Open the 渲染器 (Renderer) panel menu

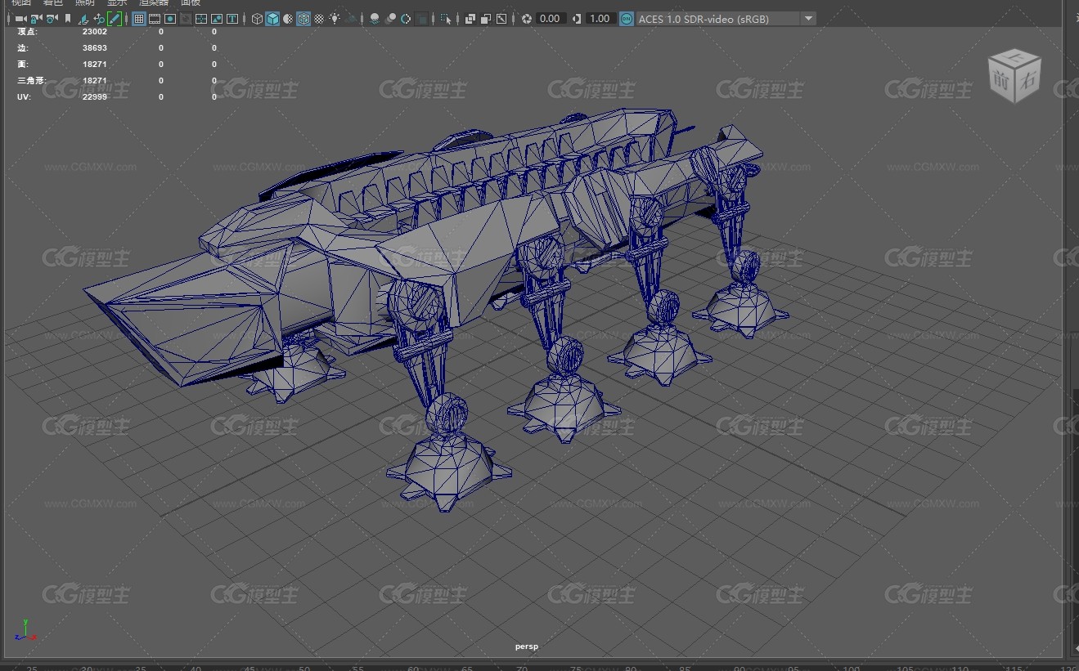(x=154, y=2)
